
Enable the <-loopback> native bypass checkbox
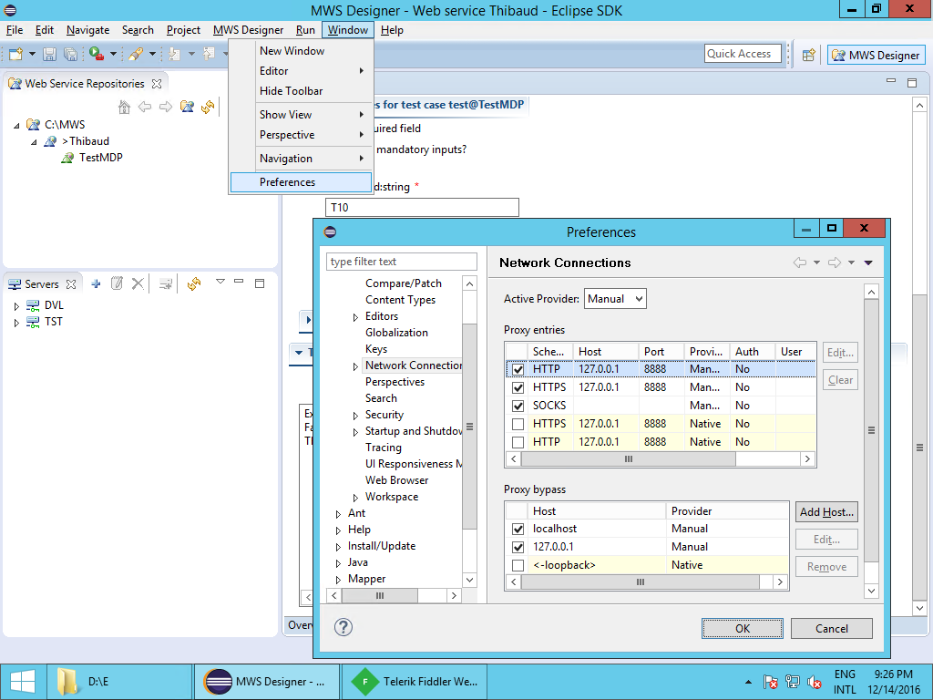pos(518,565)
